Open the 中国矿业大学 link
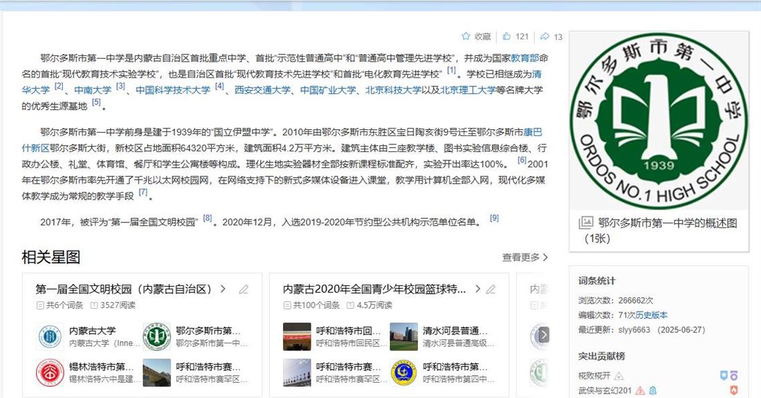 [328, 90]
